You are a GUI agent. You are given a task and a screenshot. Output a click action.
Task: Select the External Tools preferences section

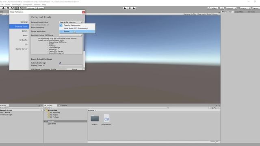coord(19,26)
